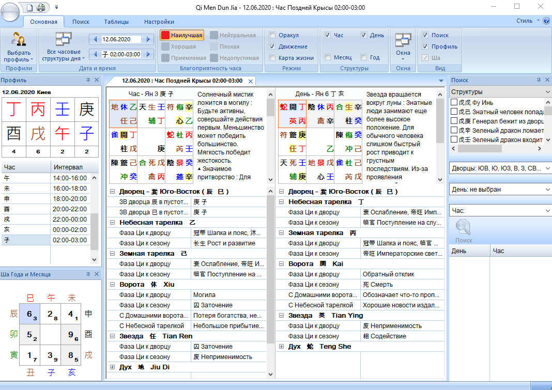Close the Ша Года и Месяца panel
Screen dimensions: 552x390
pos(97,274)
